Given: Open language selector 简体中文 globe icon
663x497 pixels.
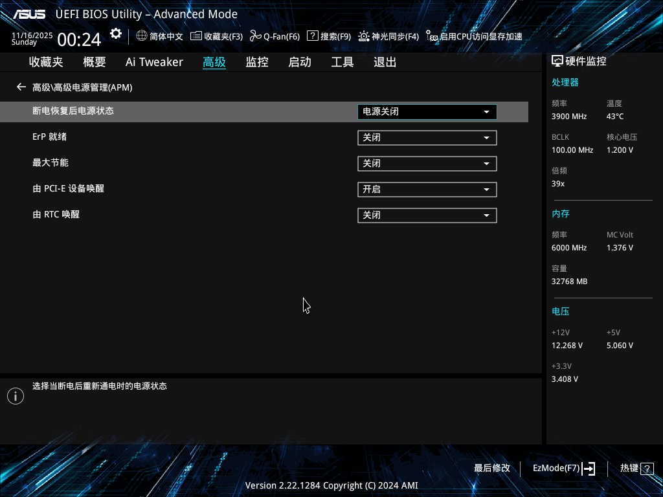Looking at the screenshot, I should click(159, 37).
